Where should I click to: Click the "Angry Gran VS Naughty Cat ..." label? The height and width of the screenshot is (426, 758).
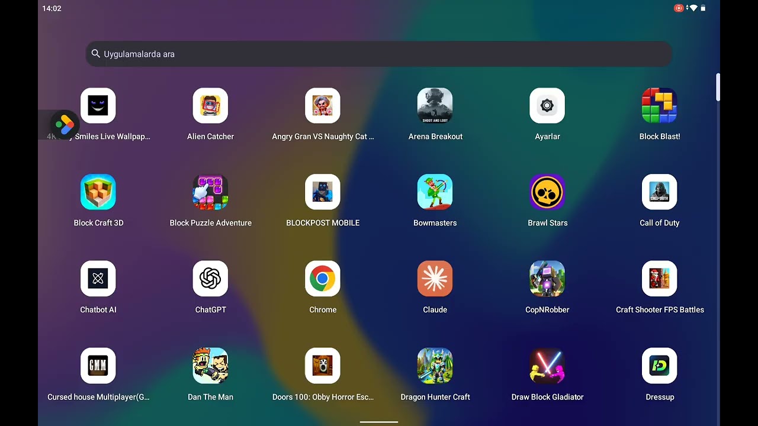323,137
